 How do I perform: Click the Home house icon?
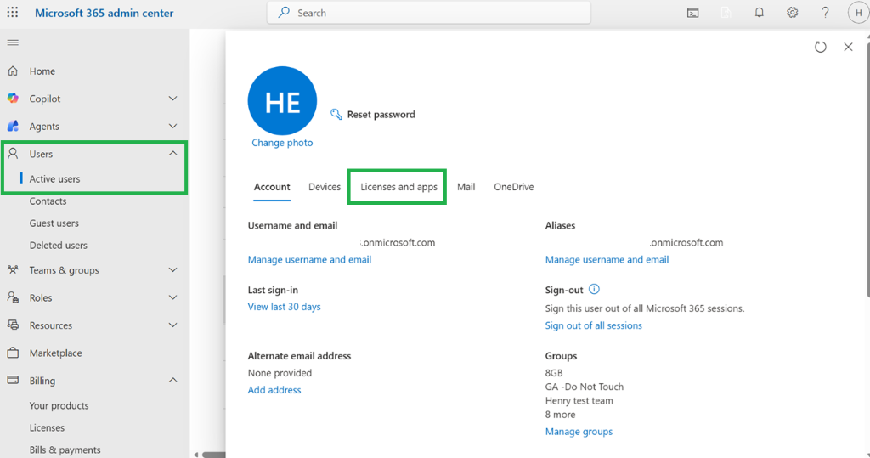(x=13, y=71)
